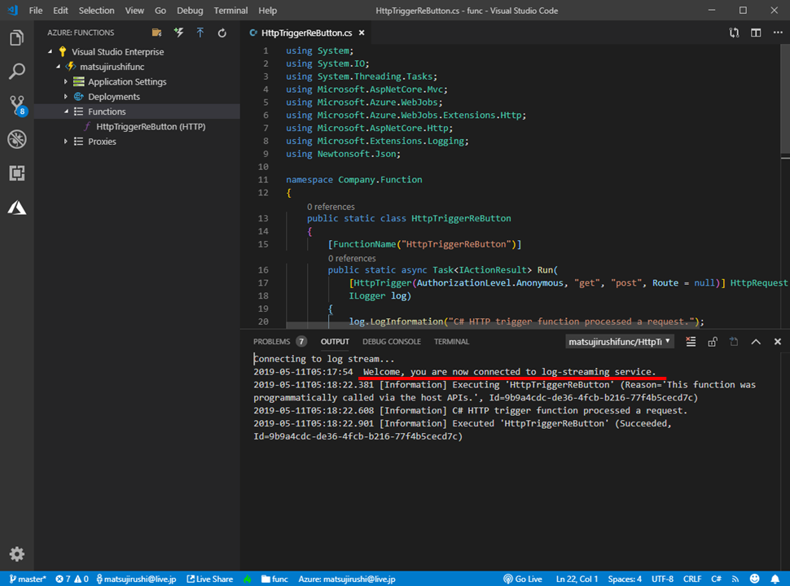Collapse the matsujirushifunc node

click(x=58, y=67)
